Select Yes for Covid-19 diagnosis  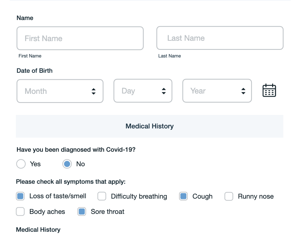[x=21, y=164]
